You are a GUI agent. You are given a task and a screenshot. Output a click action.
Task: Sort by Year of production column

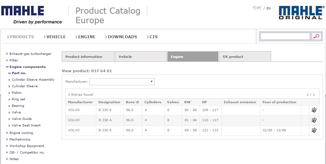tap(279, 102)
